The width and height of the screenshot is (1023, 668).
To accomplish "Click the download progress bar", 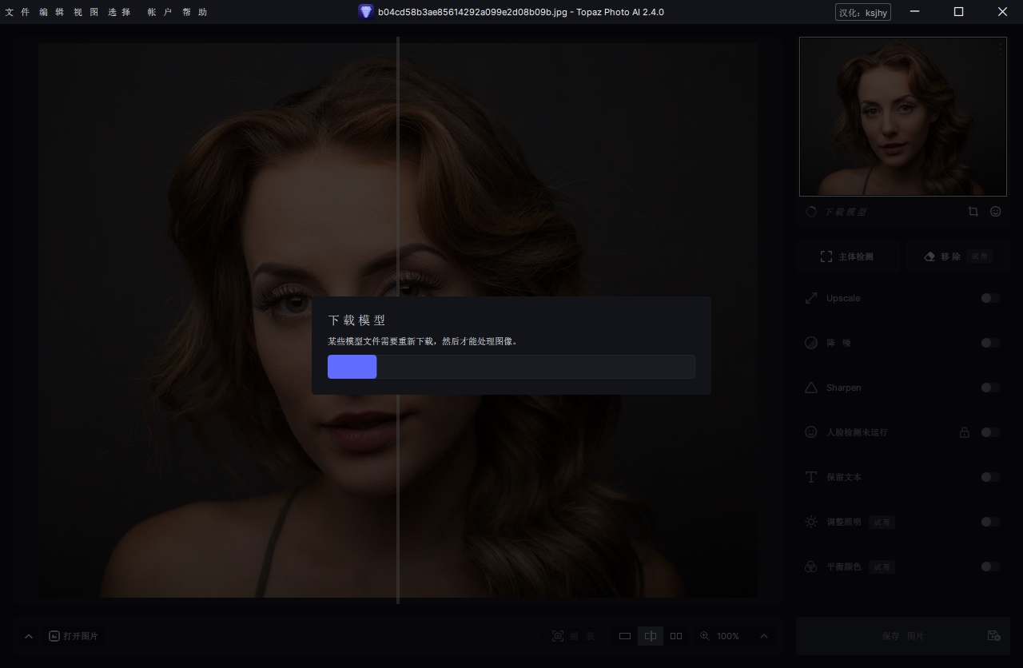I will (x=511, y=367).
